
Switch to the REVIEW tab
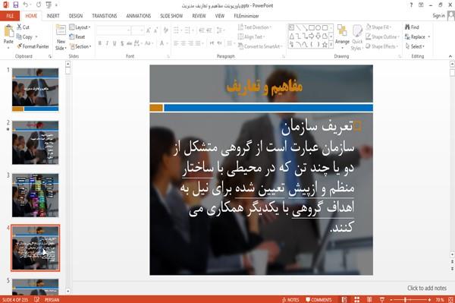click(x=199, y=16)
